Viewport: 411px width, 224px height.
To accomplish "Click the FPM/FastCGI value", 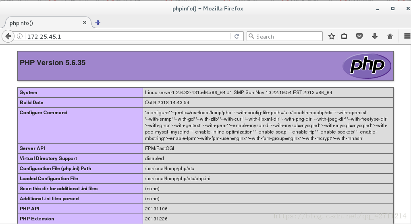I will (160, 148).
